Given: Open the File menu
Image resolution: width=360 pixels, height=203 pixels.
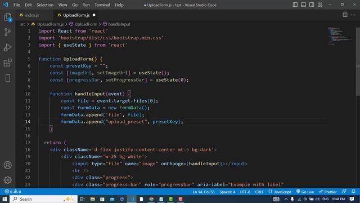Looking at the screenshot, I should tap(16, 5).
